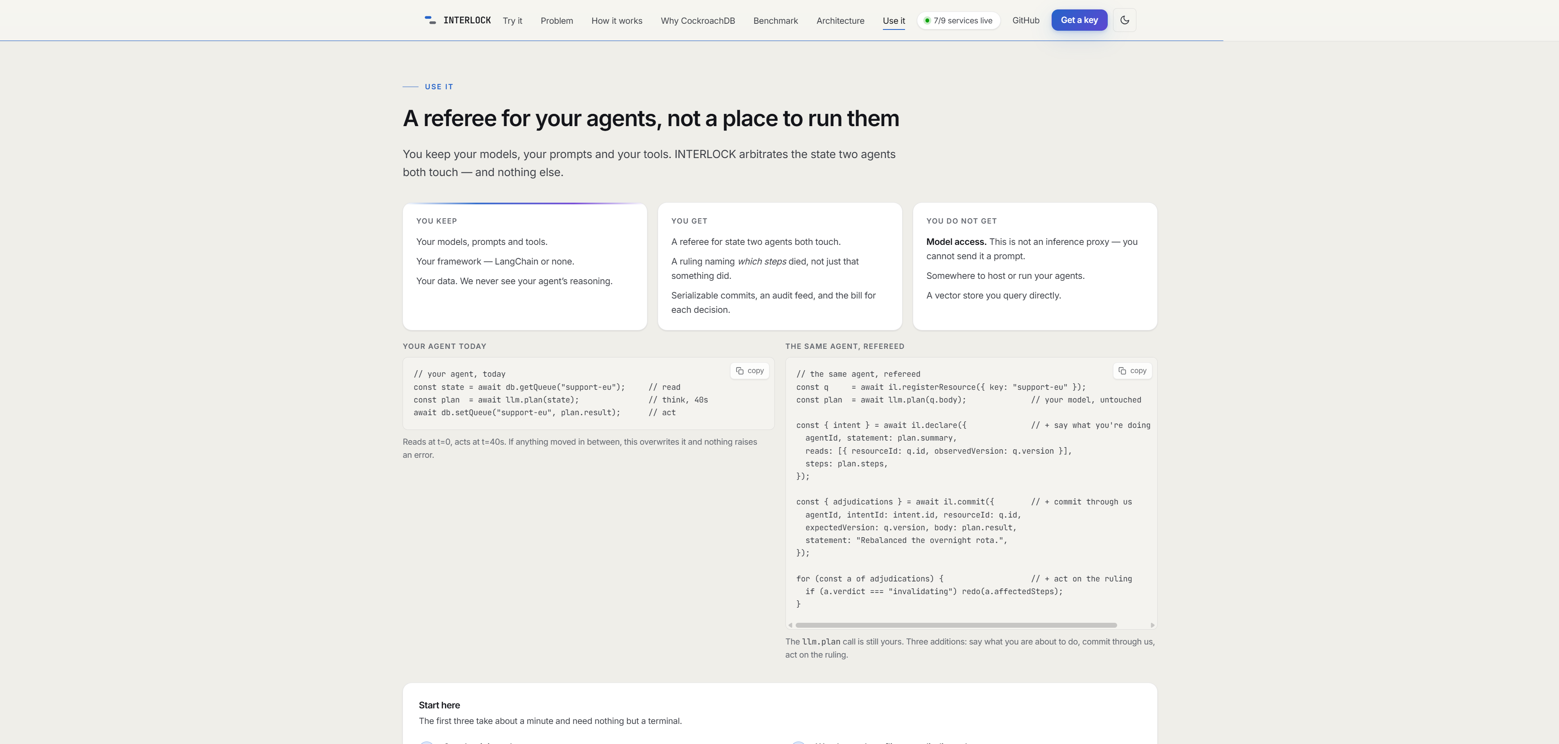The image size is (1559, 744).
Task: Click the INTERLOCK brand name
Action: (466, 20)
